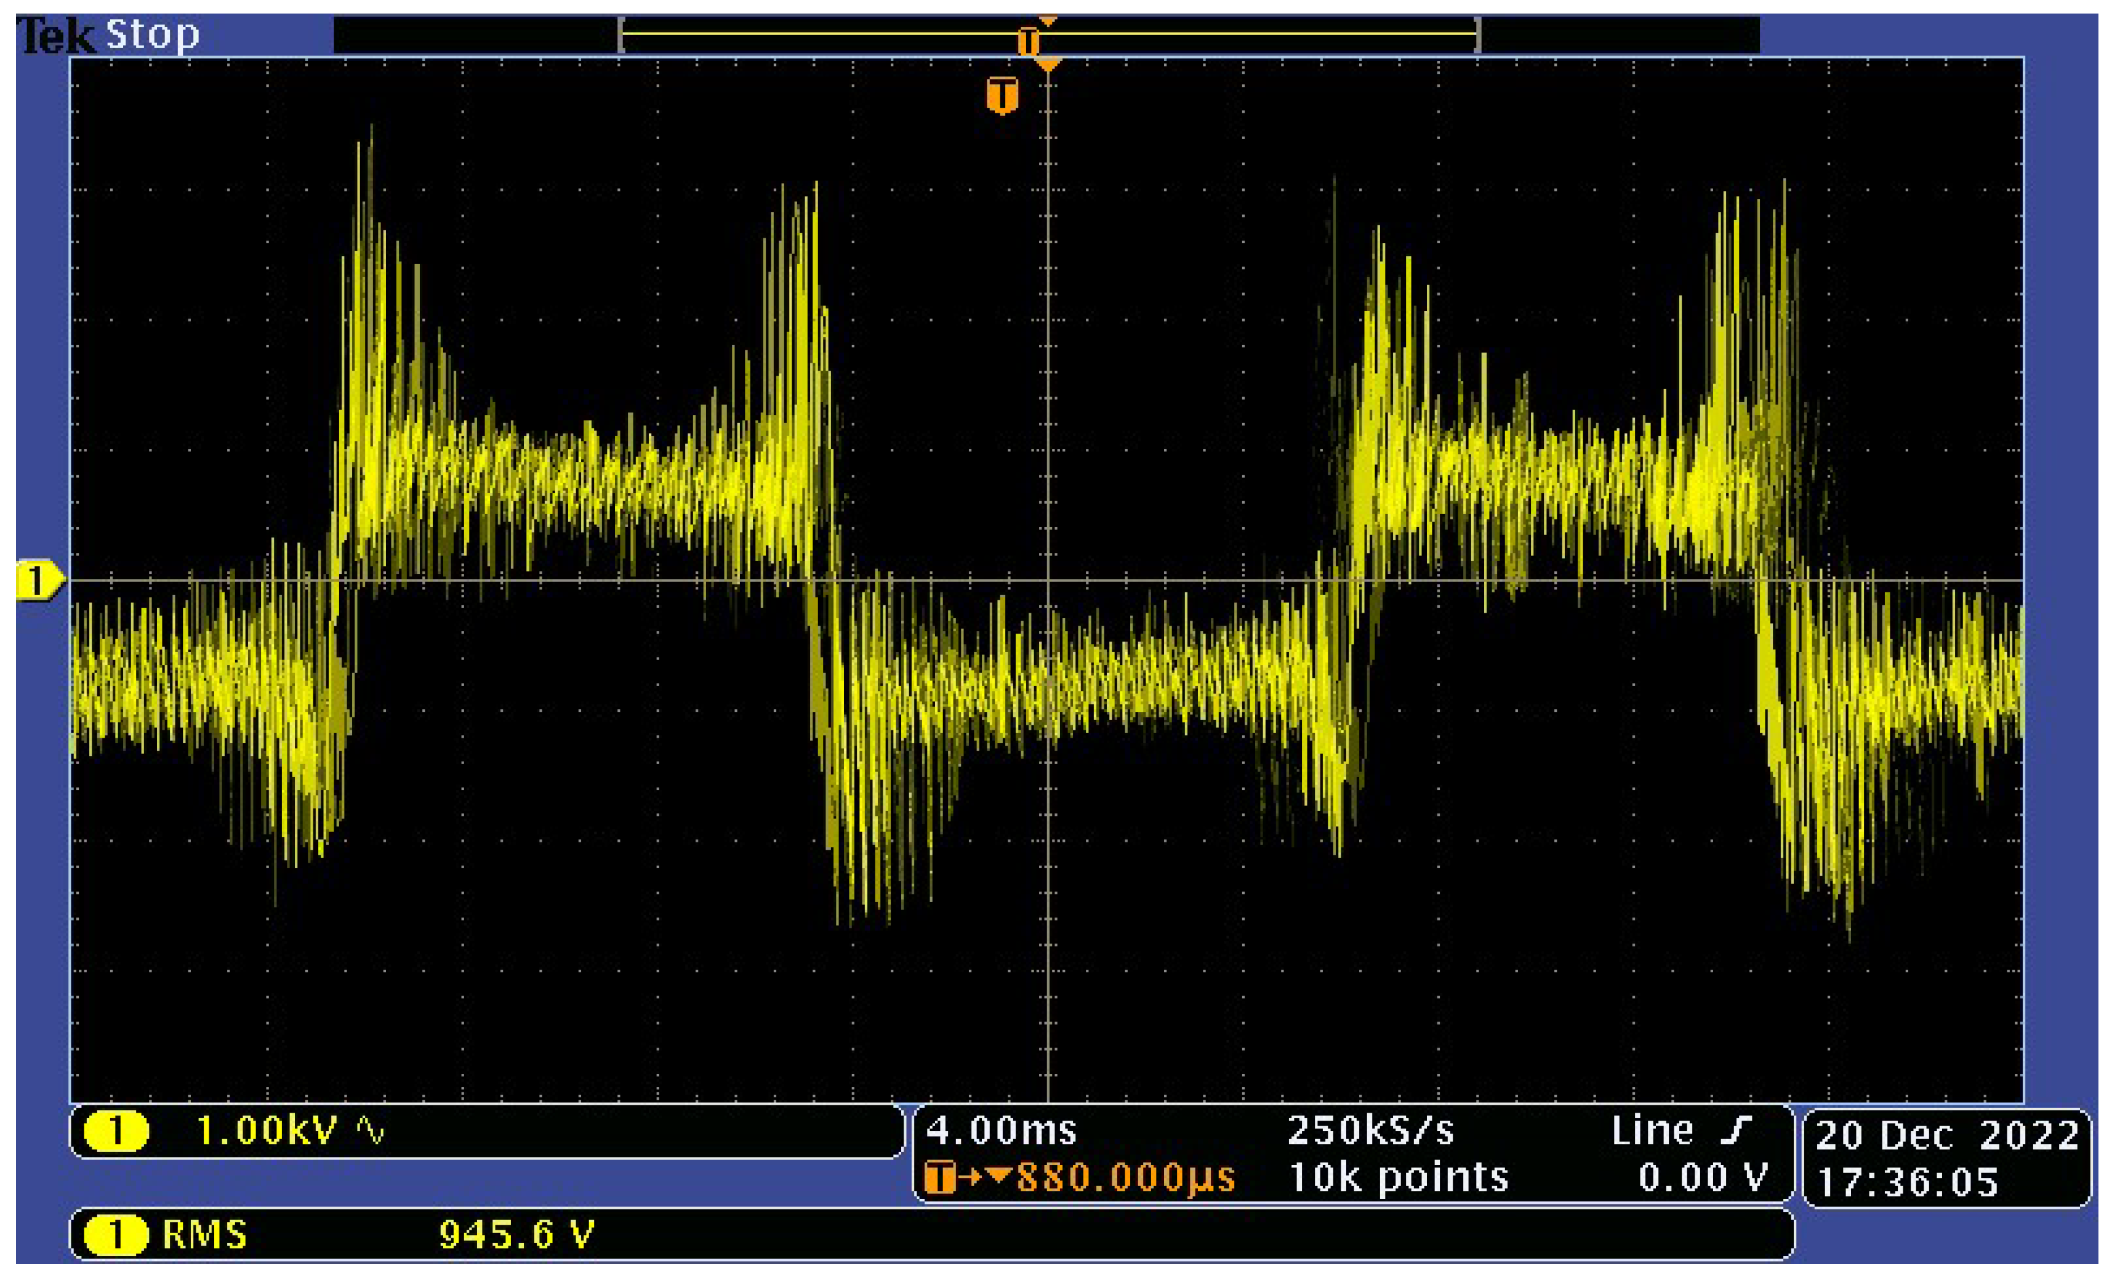Image resolution: width=2112 pixels, height=1282 pixels.
Task: Click the Stop acquisition status label
Action: pyautogui.click(x=151, y=34)
